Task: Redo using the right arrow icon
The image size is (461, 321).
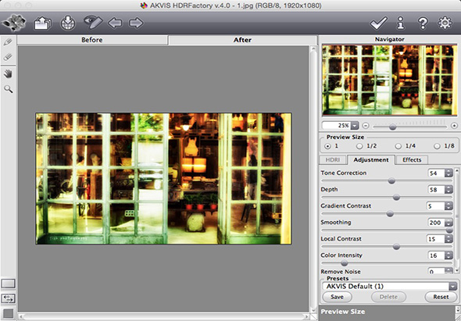Action: [x=136, y=23]
